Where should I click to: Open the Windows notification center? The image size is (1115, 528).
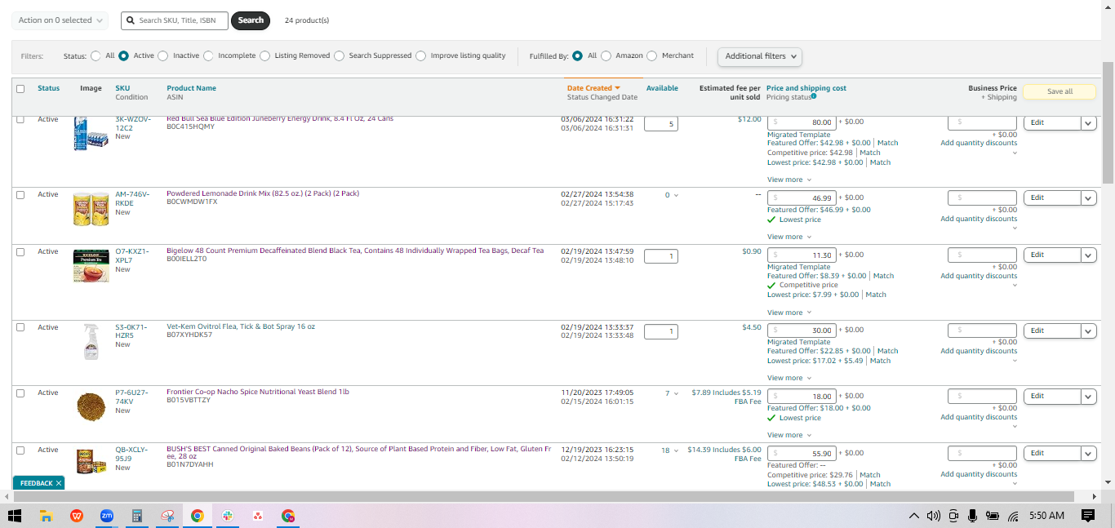[x=1087, y=516]
